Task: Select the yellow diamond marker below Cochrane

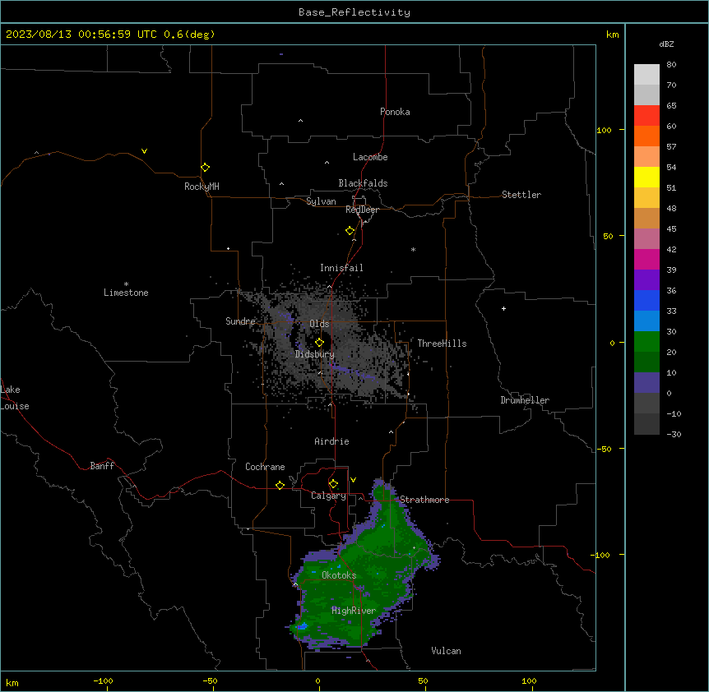Action: pyautogui.click(x=280, y=485)
